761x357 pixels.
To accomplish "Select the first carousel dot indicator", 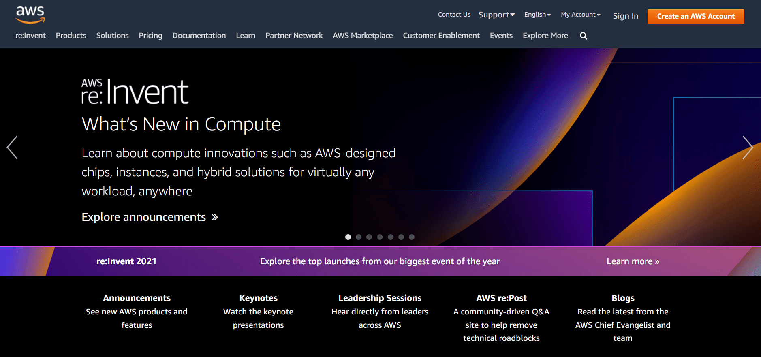I will (x=348, y=237).
